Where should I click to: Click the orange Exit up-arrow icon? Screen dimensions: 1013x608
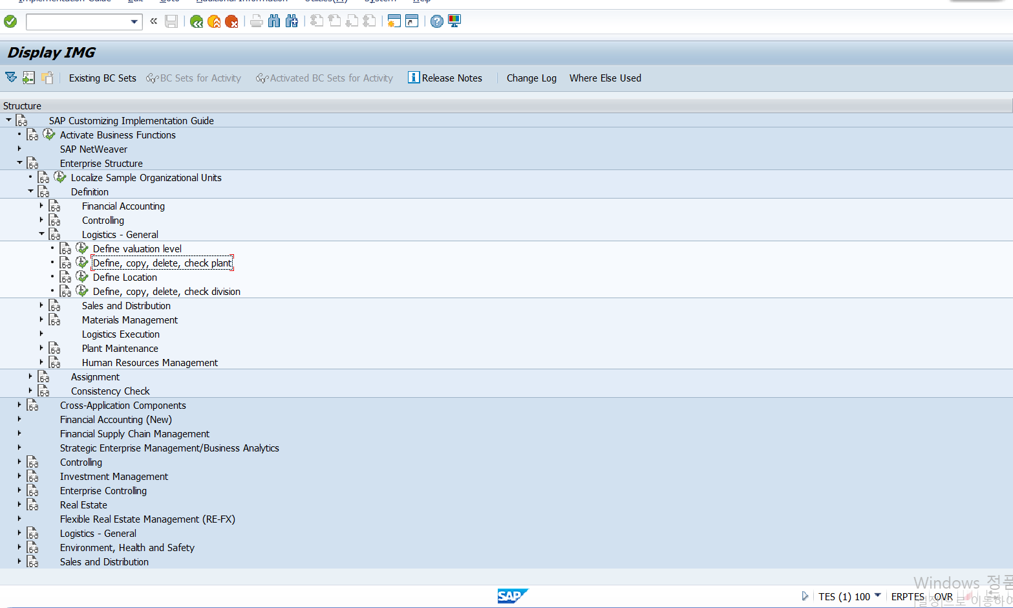214,21
